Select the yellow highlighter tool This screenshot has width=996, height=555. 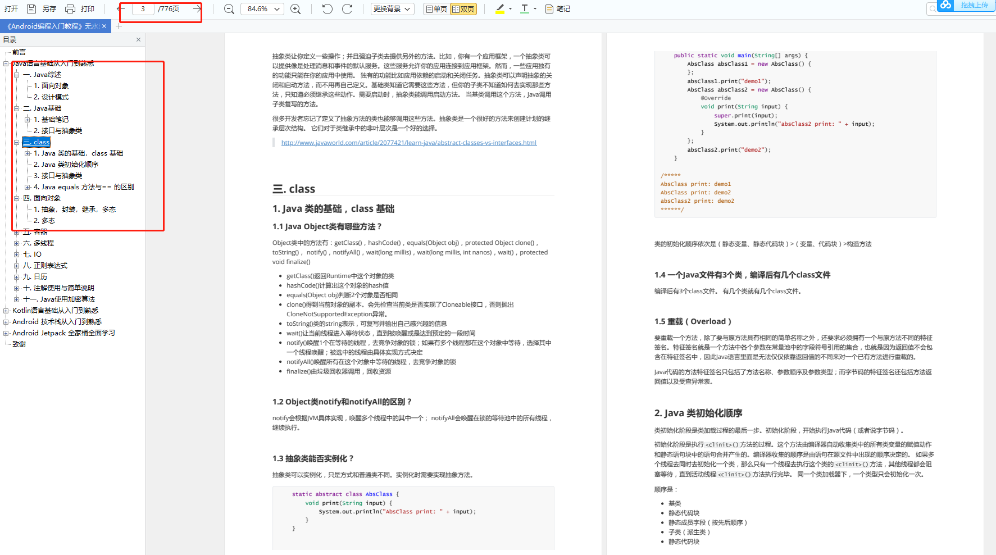500,9
